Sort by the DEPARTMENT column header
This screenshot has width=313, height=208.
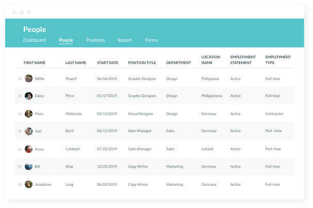click(x=179, y=62)
